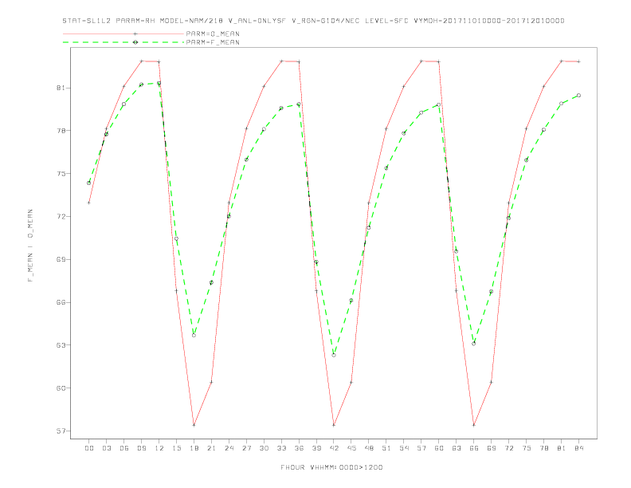Click O_MEAN plus marker at forecast hour 69
This screenshot has width=631, height=488.
point(492,382)
